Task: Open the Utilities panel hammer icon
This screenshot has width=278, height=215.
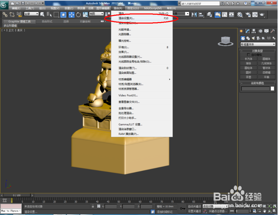Action: [x=272, y=31]
